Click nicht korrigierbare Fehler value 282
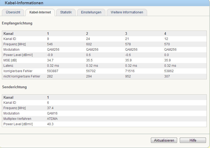 tap(50, 76)
